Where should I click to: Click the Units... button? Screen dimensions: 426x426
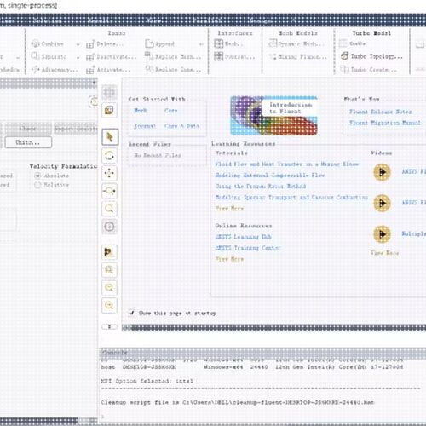click(x=28, y=142)
